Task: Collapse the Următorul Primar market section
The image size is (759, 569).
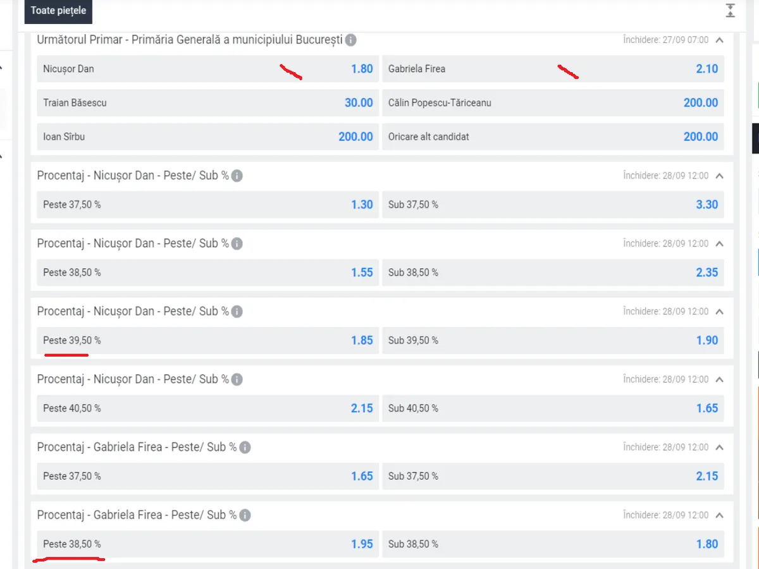Action: (x=719, y=40)
